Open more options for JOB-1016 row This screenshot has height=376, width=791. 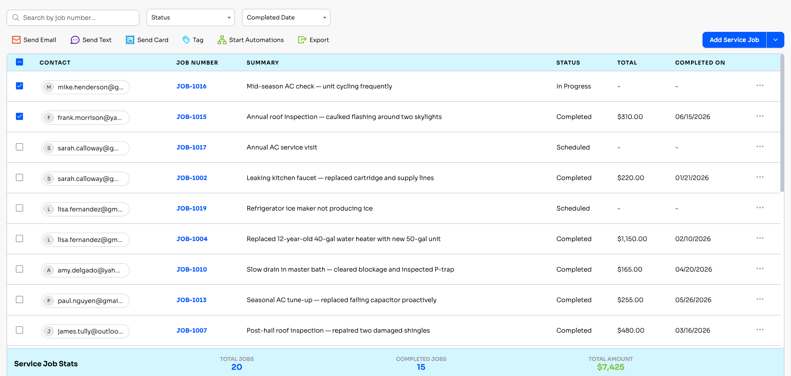point(760,85)
